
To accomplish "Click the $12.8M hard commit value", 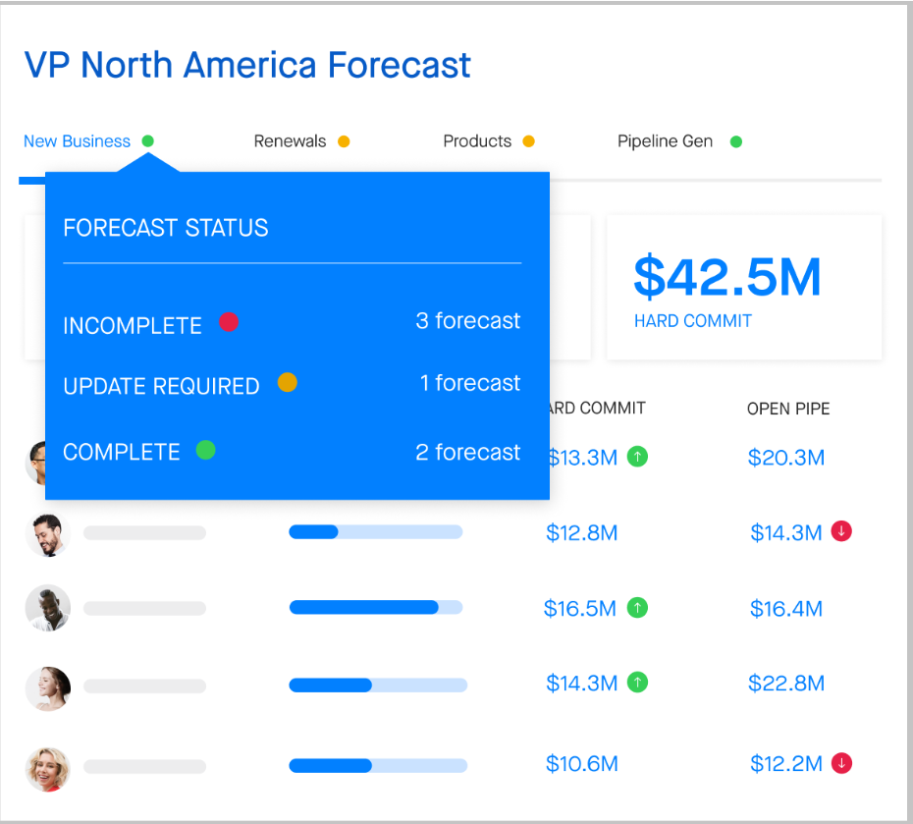I will click(x=582, y=533).
